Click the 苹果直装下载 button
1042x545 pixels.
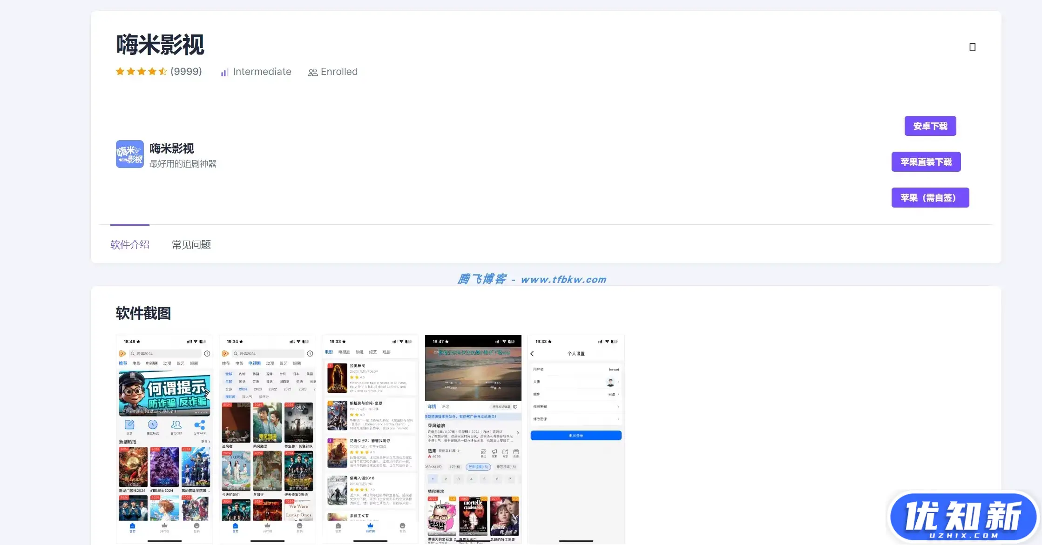(926, 162)
